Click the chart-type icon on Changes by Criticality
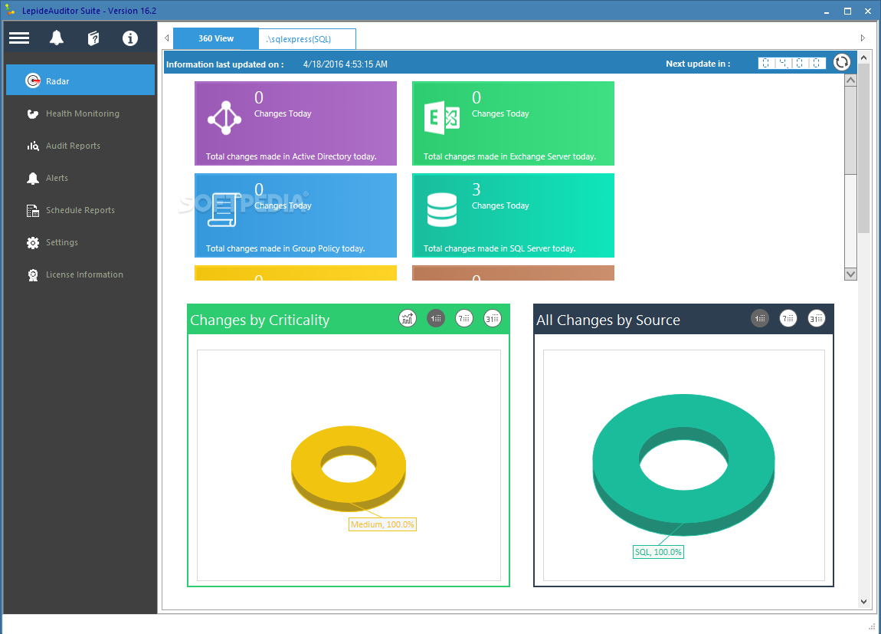881x634 pixels. click(408, 318)
